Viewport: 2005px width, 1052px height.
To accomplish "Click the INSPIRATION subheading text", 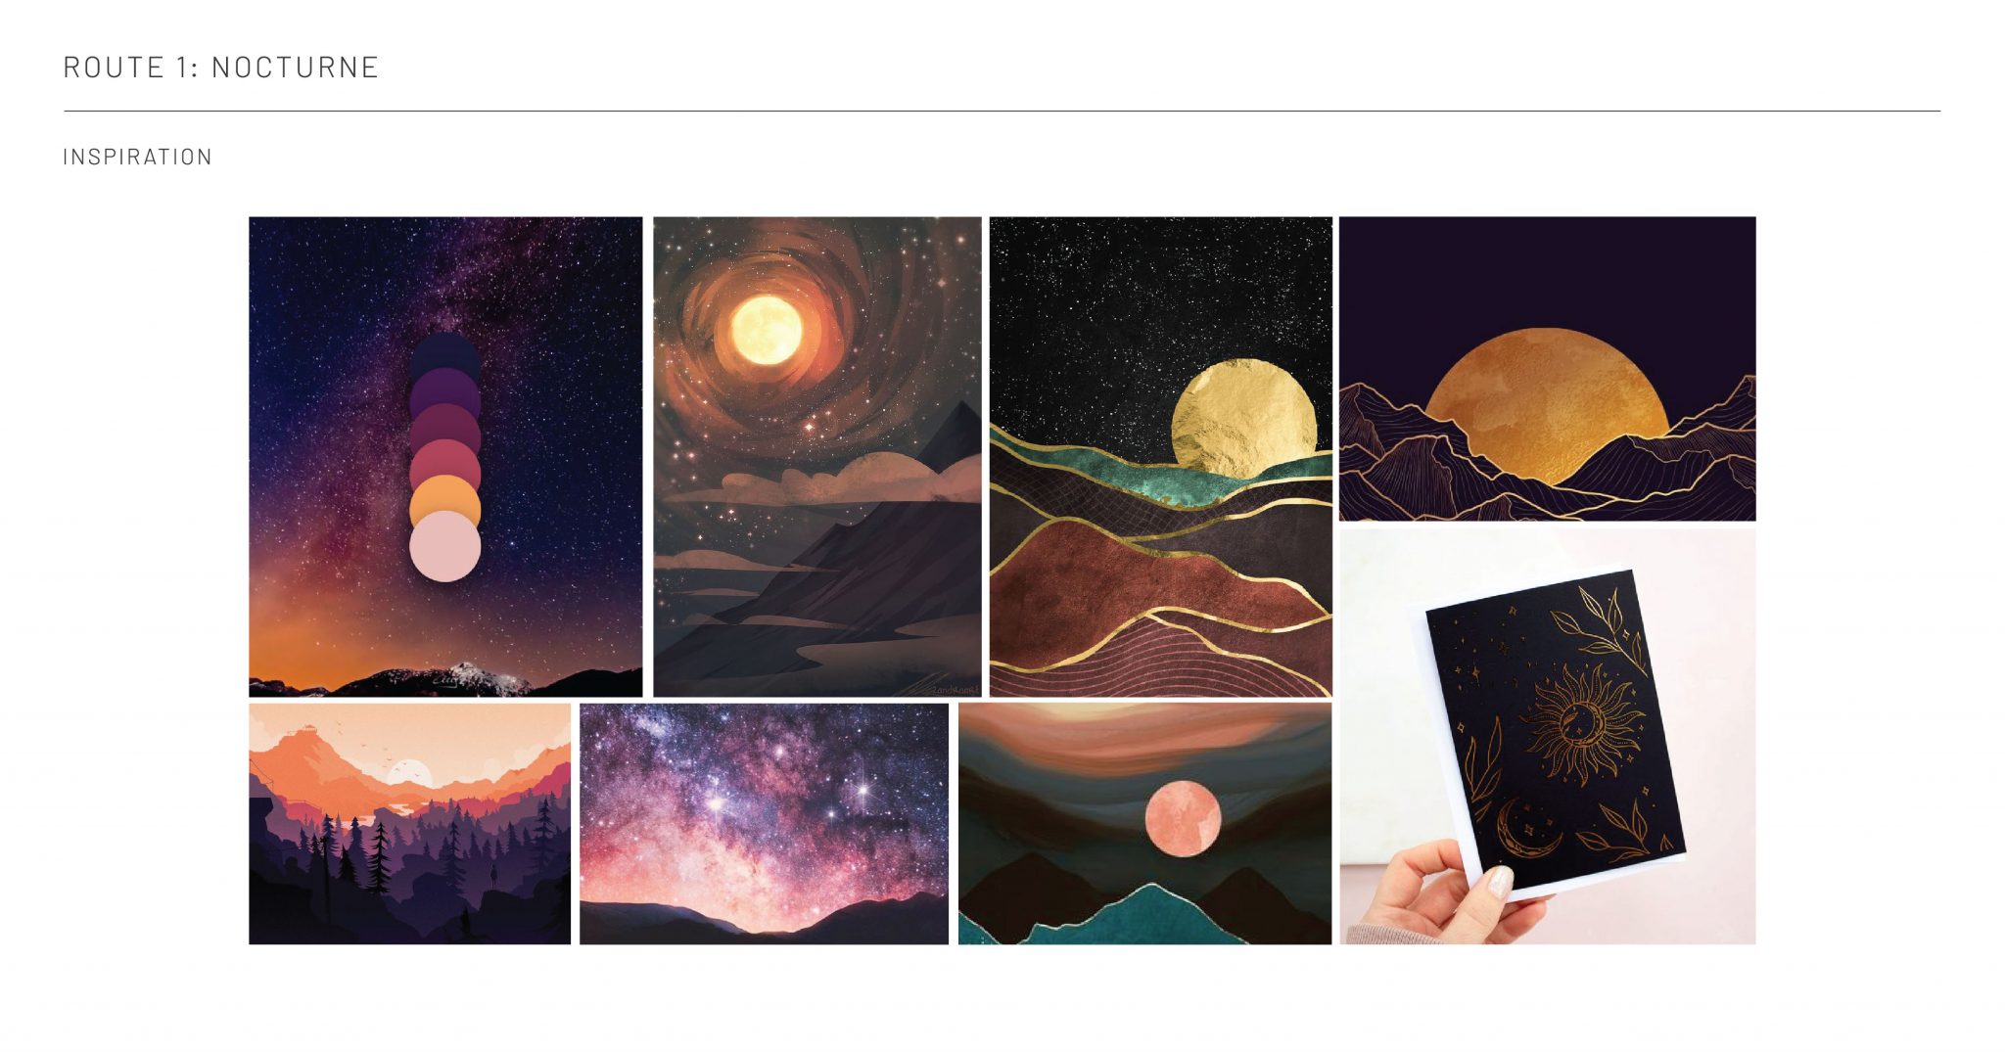I will click(x=138, y=157).
